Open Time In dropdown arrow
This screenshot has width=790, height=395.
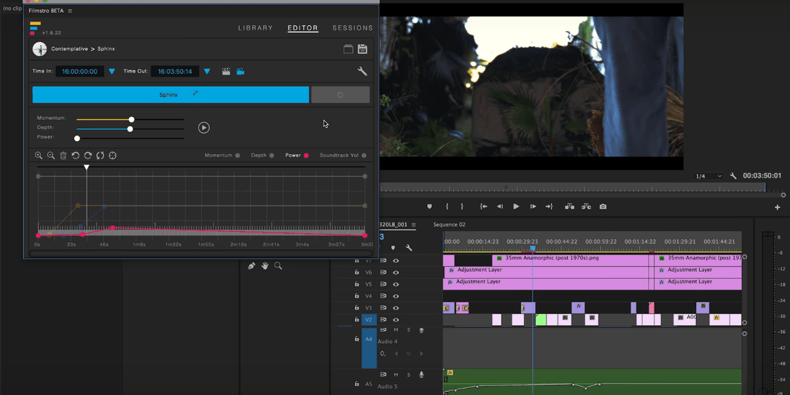coord(112,71)
